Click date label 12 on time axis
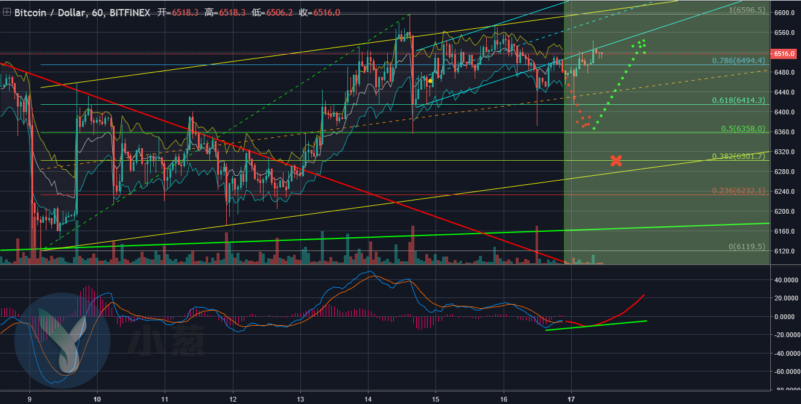 233,399
